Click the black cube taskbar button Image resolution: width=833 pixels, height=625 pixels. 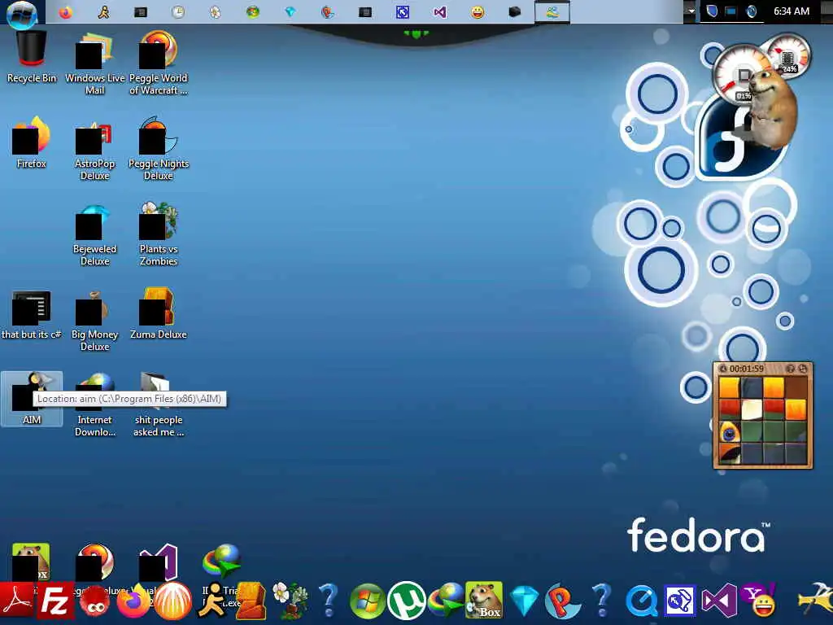tap(514, 11)
